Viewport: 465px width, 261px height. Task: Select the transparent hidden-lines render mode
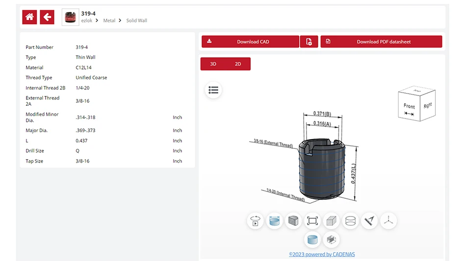click(x=332, y=239)
